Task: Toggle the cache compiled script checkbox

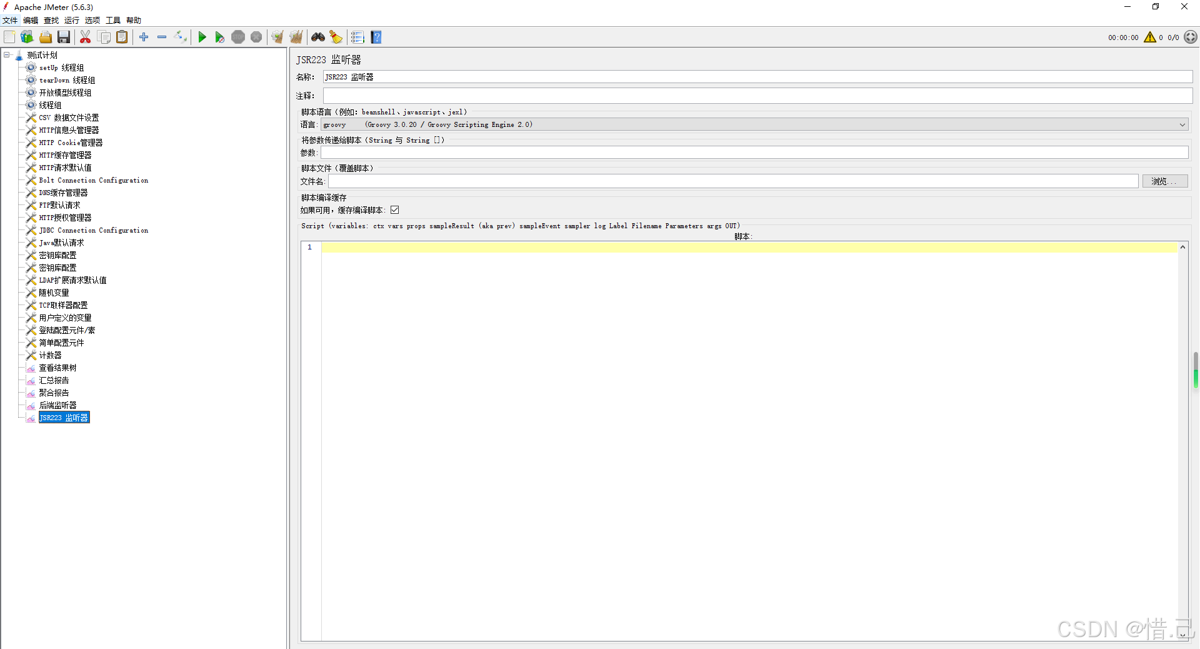Action: [x=395, y=210]
